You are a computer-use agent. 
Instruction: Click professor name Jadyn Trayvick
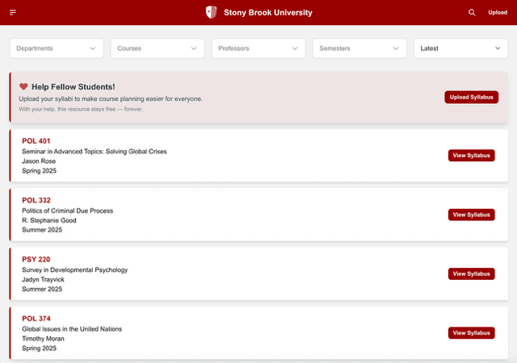pyautogui.click(x=43, y=279)
